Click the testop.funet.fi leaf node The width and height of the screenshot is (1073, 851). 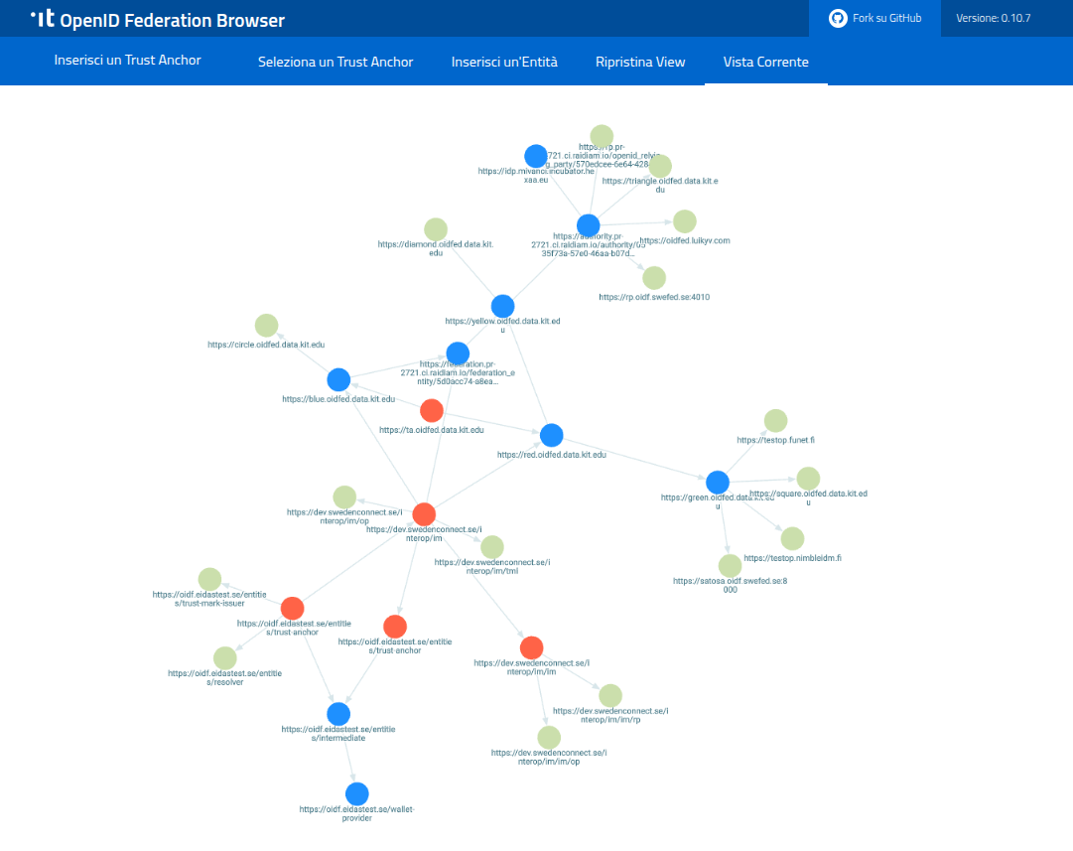point(776,421)
